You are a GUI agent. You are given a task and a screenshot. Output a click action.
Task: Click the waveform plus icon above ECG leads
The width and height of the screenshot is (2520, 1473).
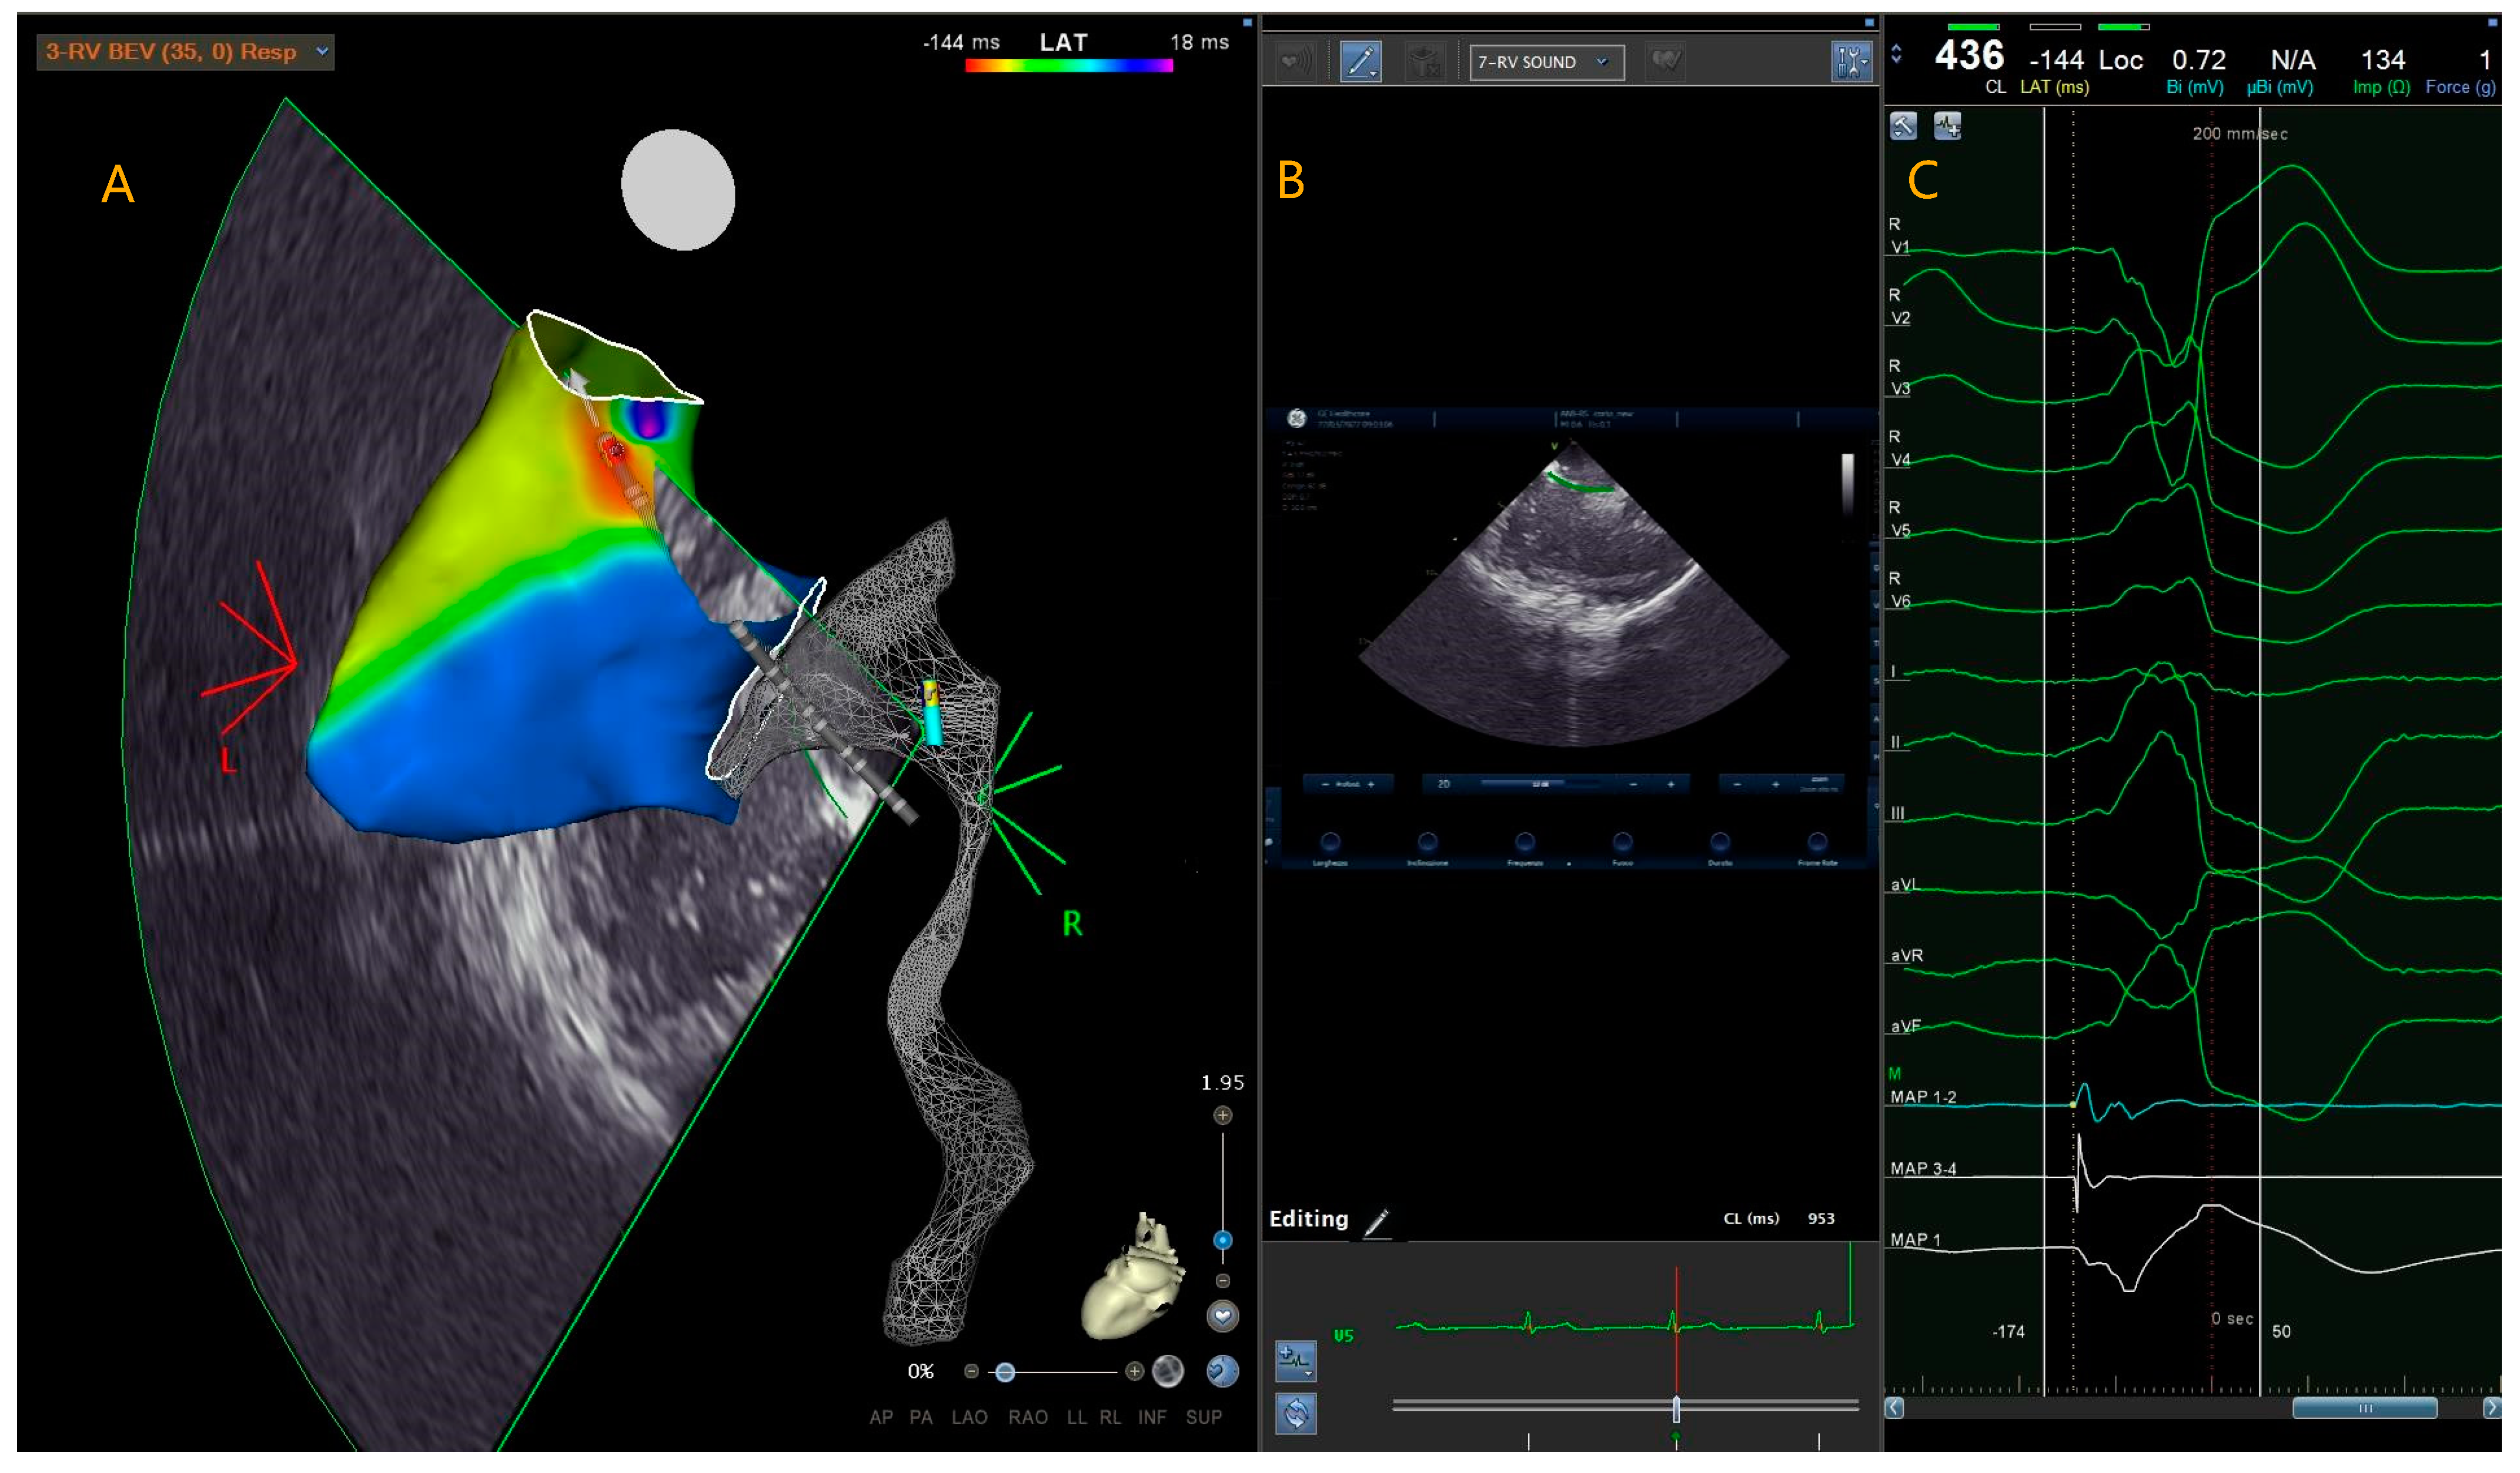(1947, 126)
